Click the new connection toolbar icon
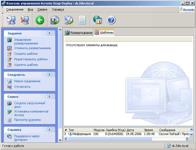 click(x=11, y=20)
